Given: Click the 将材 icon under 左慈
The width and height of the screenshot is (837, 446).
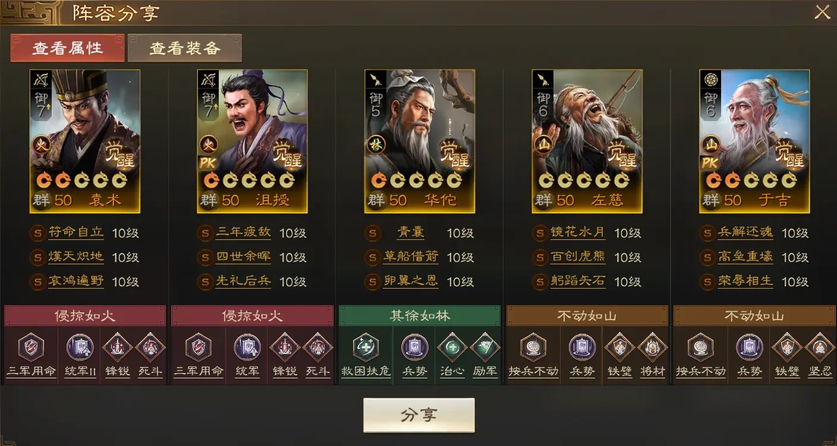Looking at the screenshot, I should [x=653, y=347].
